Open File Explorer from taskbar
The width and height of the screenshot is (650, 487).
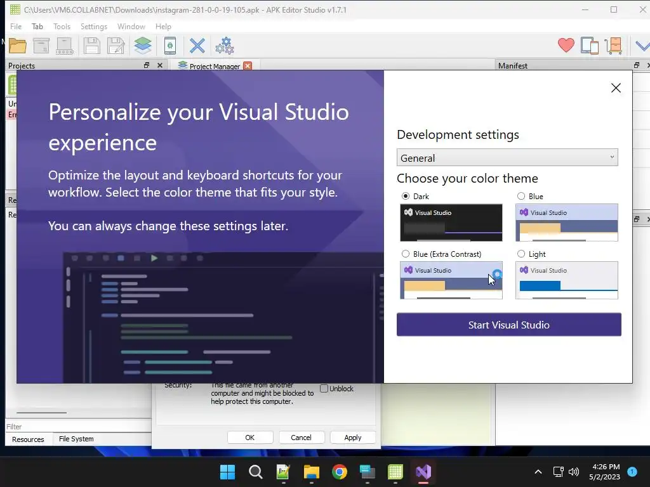tap(311, 472)
